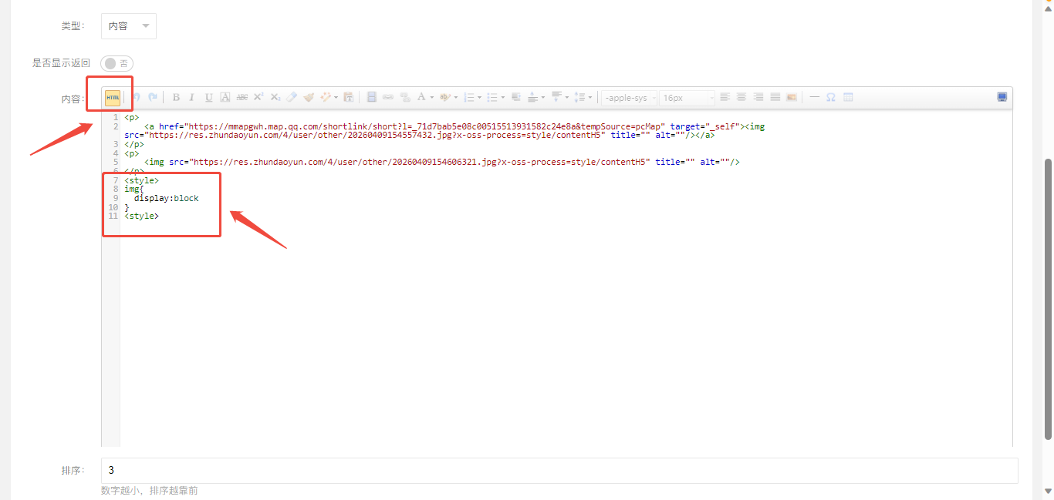Click the Underline formatting icon
Image resolution: width=1054 pixels, height=500 pixels.
tap(208, 97)
